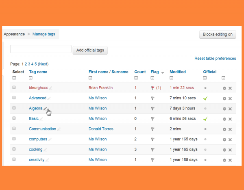Click the green official checkmark for Advanced

point(205,98)
